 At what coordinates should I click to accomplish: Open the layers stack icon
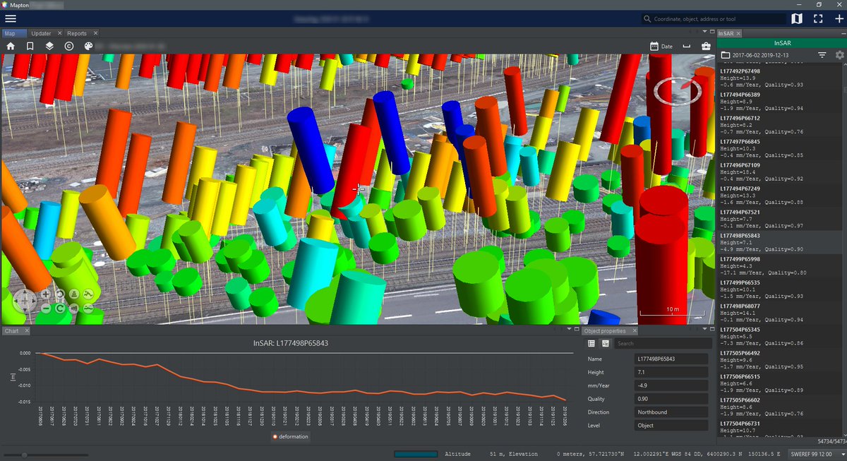(x=49, y=46)
